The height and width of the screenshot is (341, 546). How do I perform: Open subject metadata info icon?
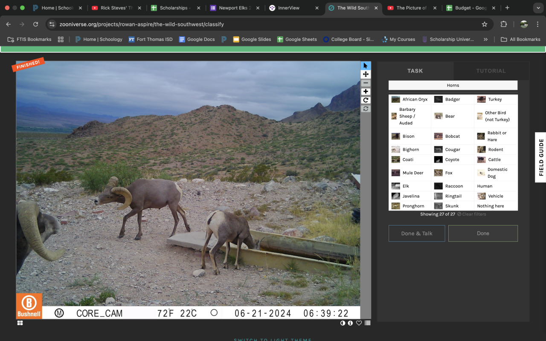point(350,323)
